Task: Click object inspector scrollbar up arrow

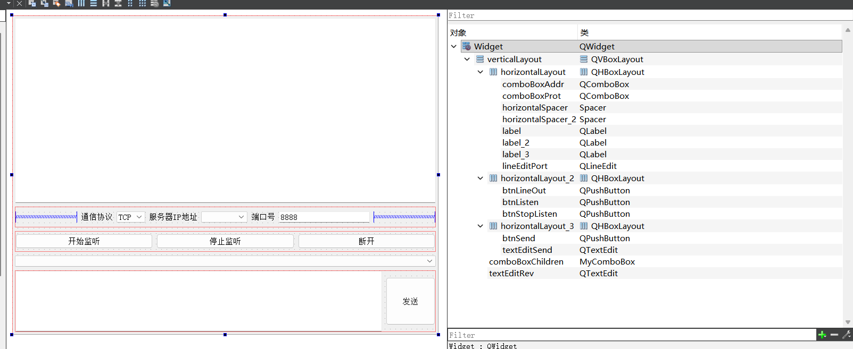Action: 848,30
